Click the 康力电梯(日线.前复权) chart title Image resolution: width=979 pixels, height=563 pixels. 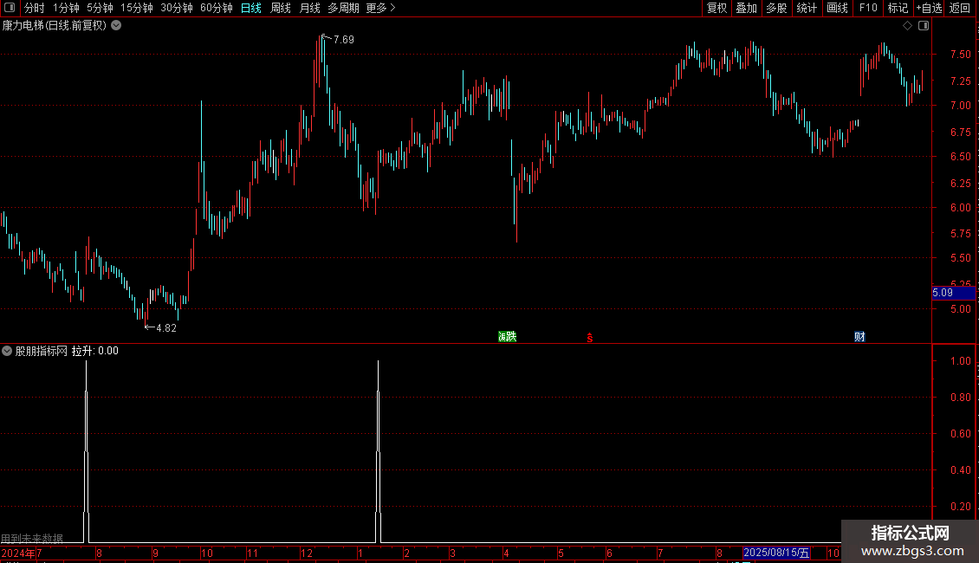point(55,26)
